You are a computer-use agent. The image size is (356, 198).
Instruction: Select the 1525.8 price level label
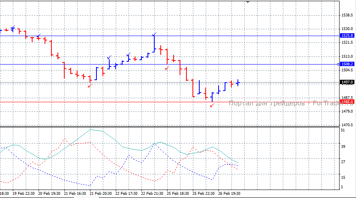pos(346,36)
